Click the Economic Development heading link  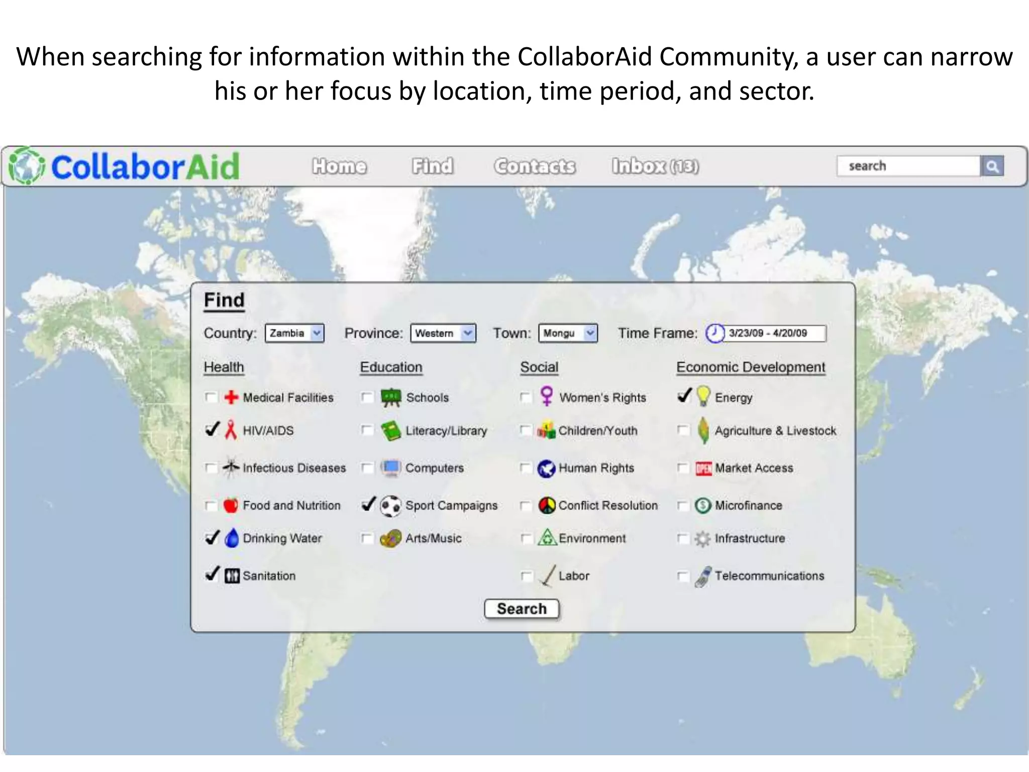click(751, 367)
